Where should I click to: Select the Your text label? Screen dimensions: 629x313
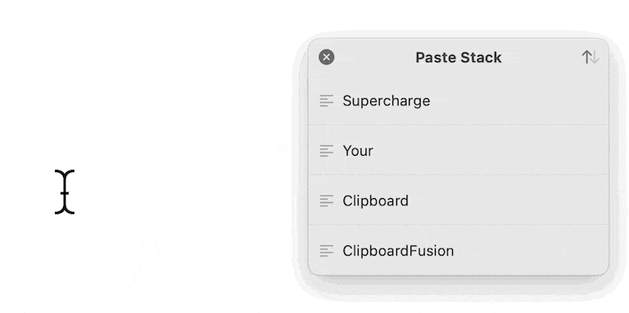tap(358, 151)
